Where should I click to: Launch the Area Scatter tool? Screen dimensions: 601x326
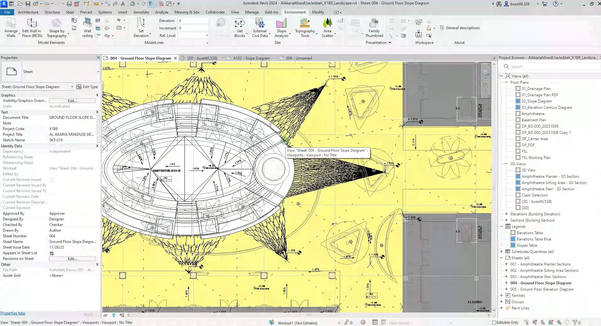pyautogui.click(x=328, y=28)
